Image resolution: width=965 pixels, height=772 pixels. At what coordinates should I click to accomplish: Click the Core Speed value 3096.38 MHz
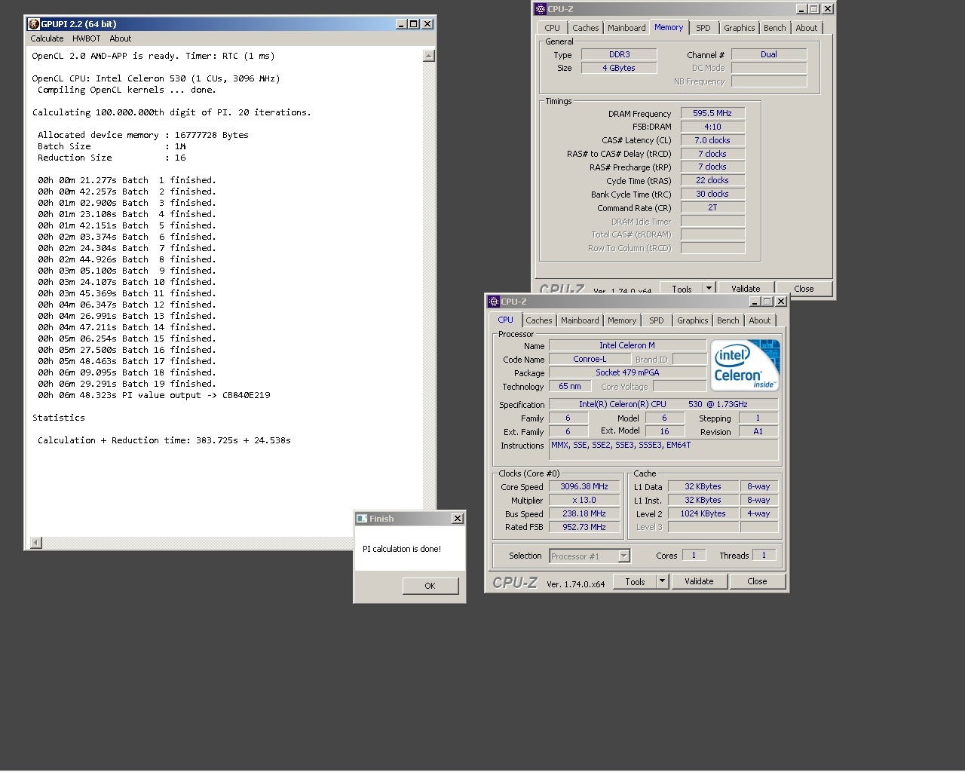584,487
